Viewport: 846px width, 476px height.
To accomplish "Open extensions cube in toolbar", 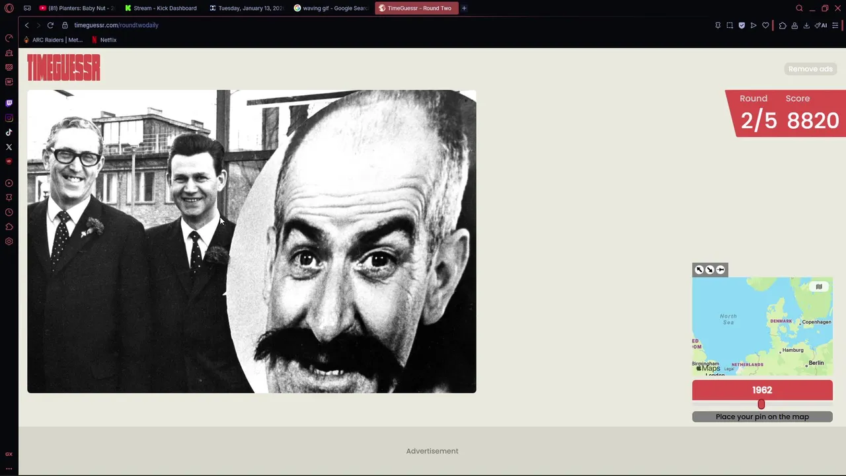I will point(783,25).
